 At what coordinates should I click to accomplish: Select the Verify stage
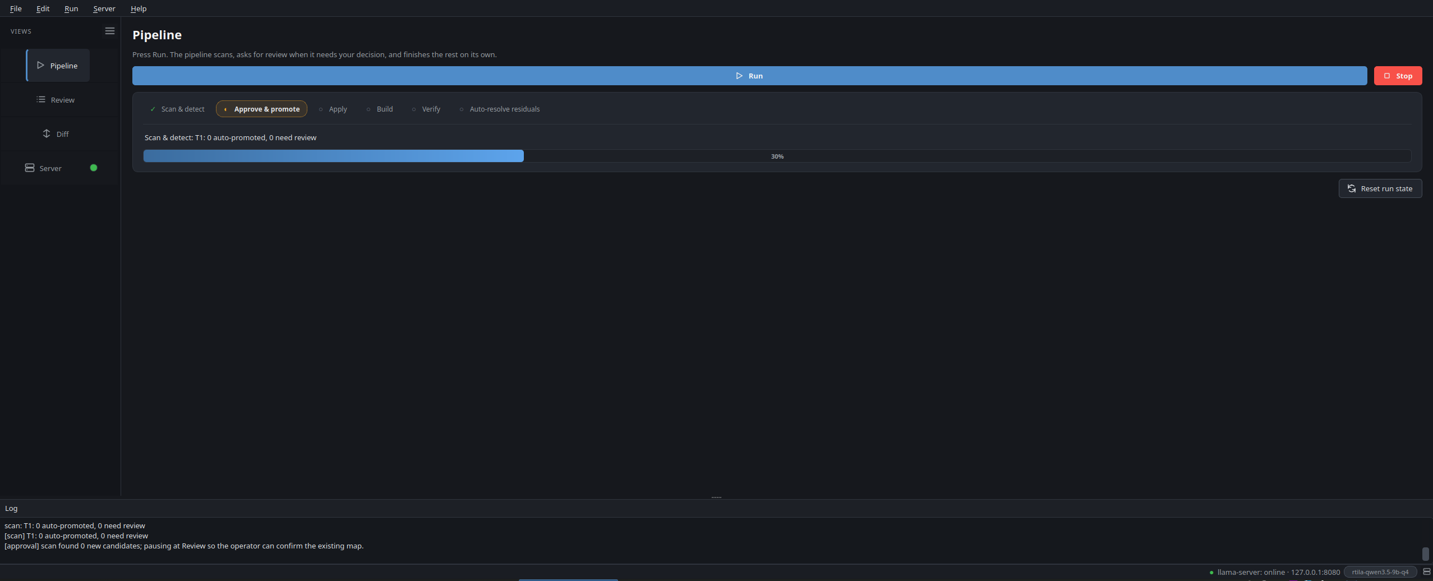pyautogui.click(x=426, y=109)
